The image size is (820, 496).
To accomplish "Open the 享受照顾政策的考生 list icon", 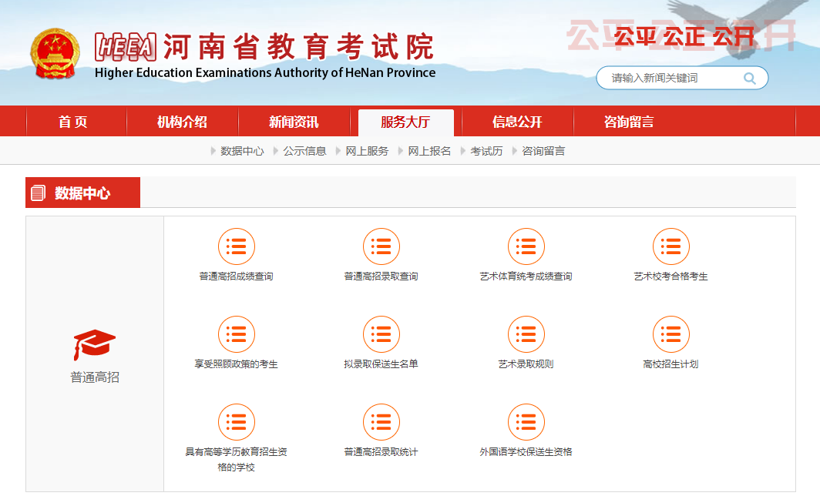I will [x=237, y=334].
